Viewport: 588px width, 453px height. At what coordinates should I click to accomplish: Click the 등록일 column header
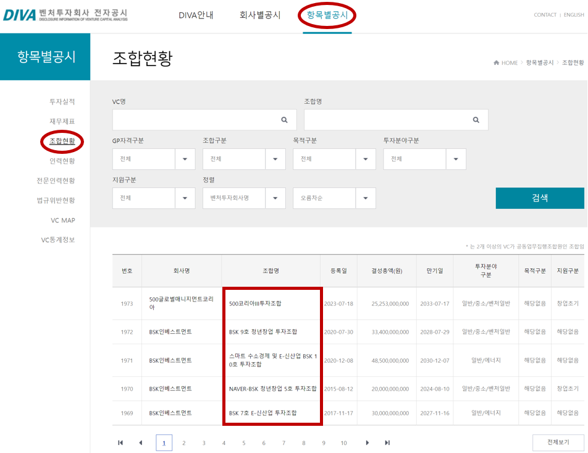(x=338, y=271)
